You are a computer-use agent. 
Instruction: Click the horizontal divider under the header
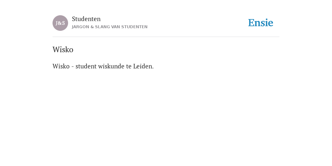click(x=166, y=37)
